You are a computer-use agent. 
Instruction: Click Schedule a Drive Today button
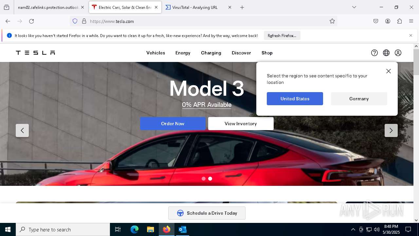click(207, 213)
